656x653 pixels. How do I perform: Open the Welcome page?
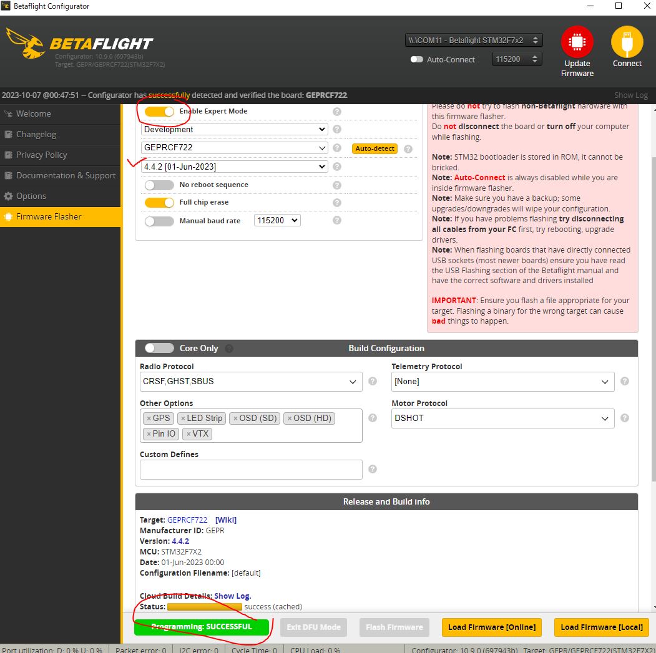tap(34, 114)
